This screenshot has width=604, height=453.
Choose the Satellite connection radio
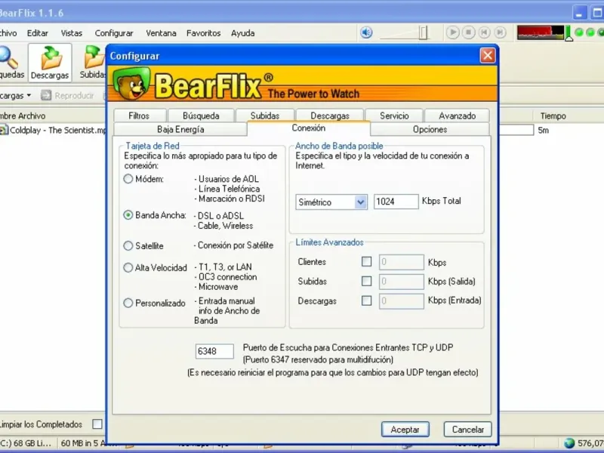click(x=128, y=245)
